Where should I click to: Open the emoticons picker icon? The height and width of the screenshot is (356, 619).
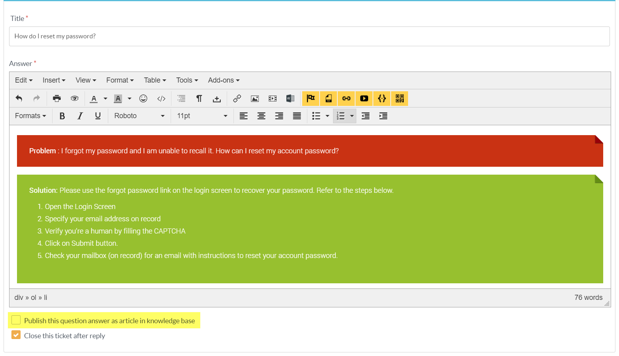tap(143, 98)
